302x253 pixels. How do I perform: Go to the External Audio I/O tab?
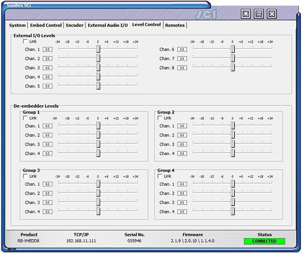click(x=108, y=25)
